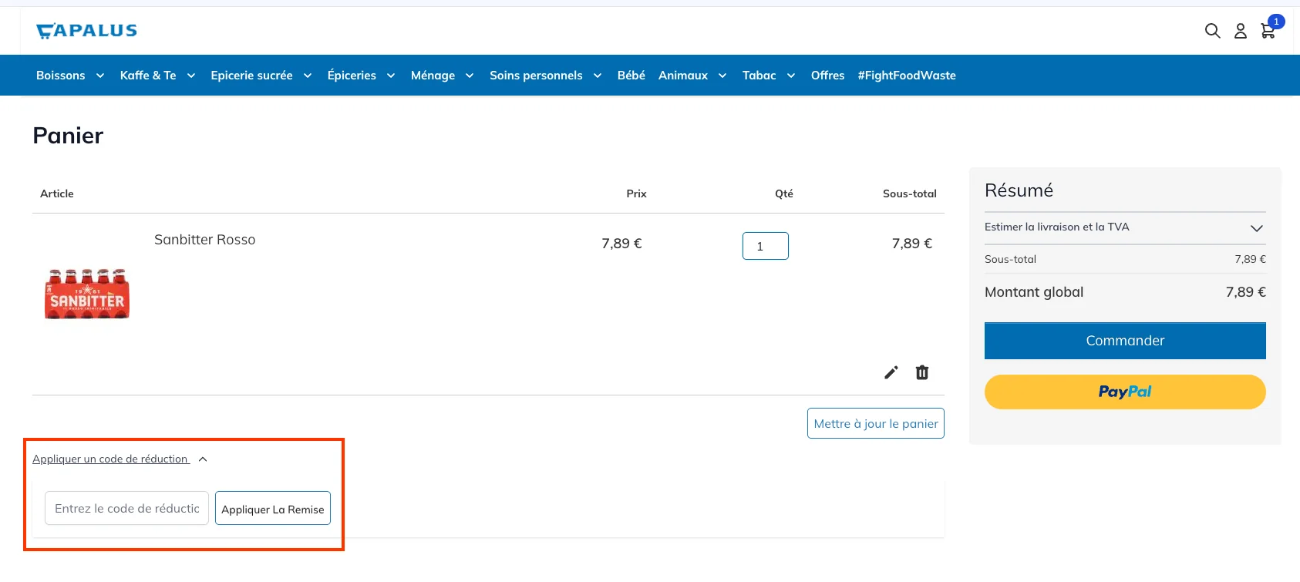Focus the discount code input field

pos(126,509)
